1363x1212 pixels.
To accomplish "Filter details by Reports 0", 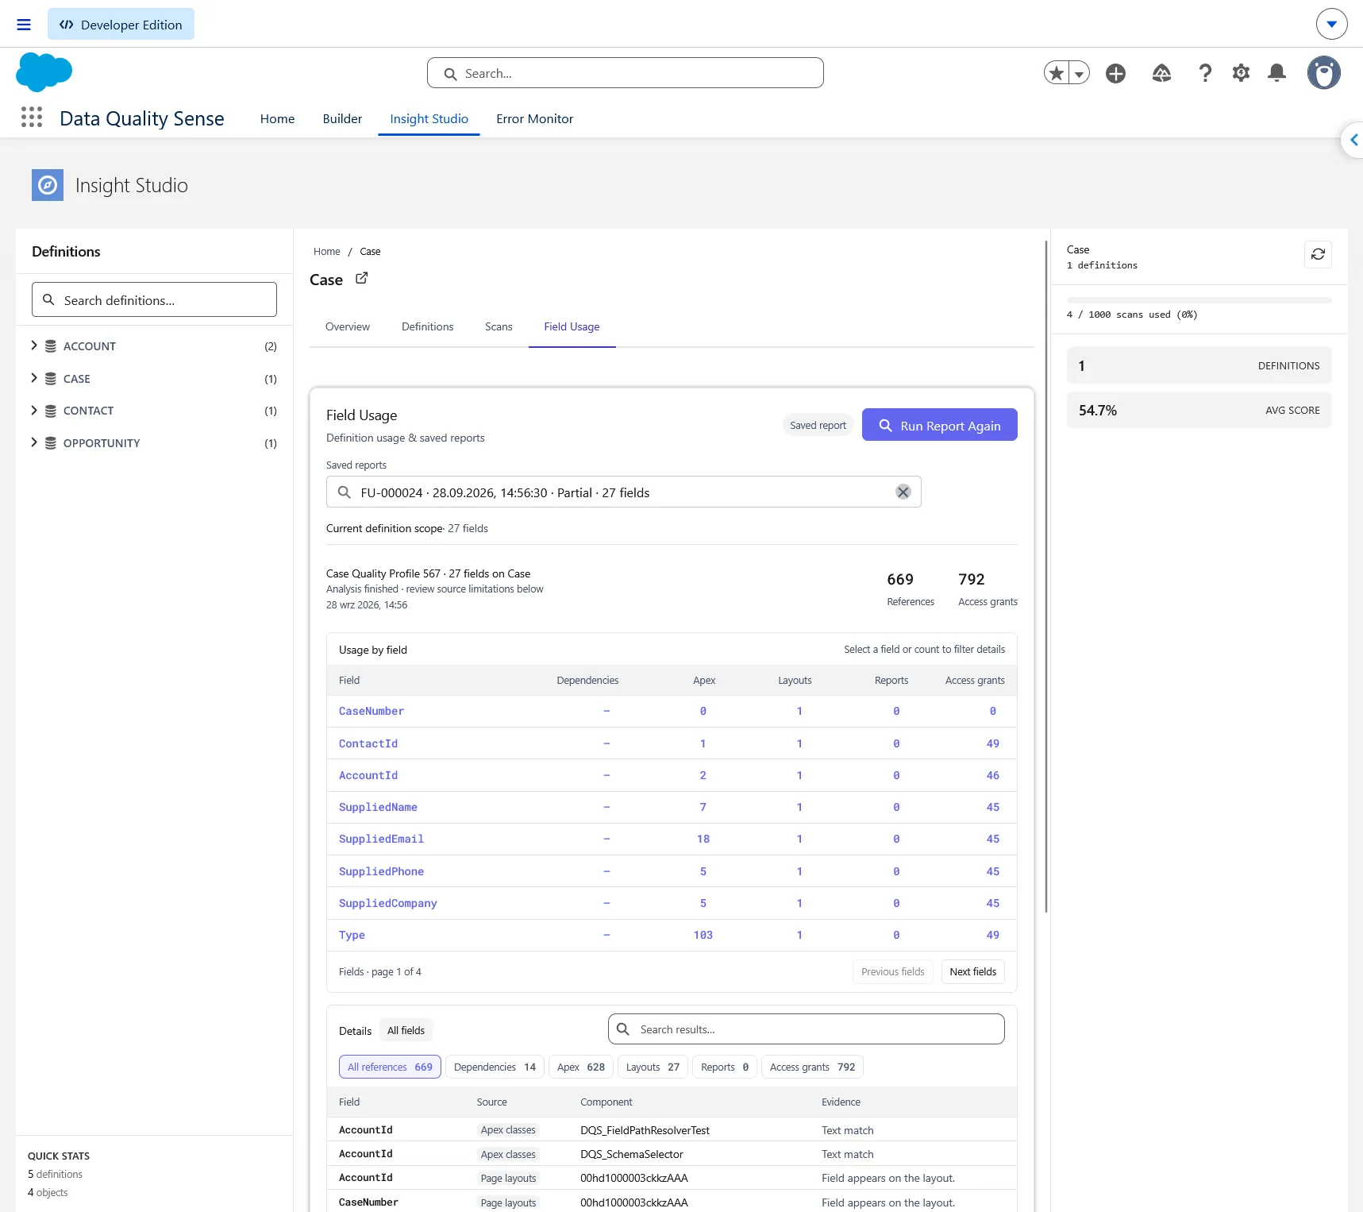I will click(725, 1067).
